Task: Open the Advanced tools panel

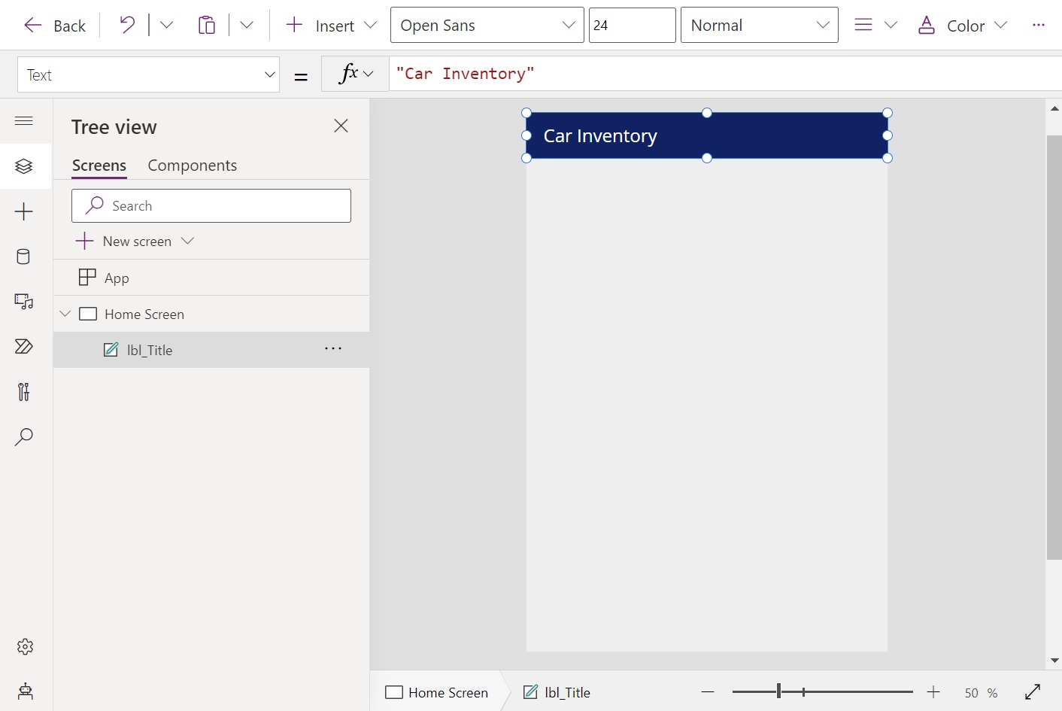Action: tap(23, 392)
